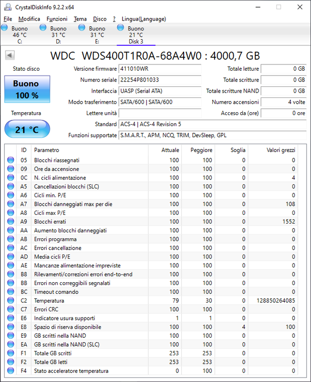Open the Tema menu
The image size is (311, 382).
click(80, 19)
